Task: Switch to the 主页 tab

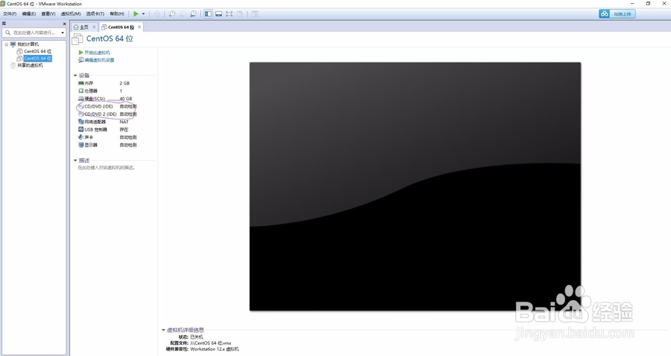Action: 81,27
